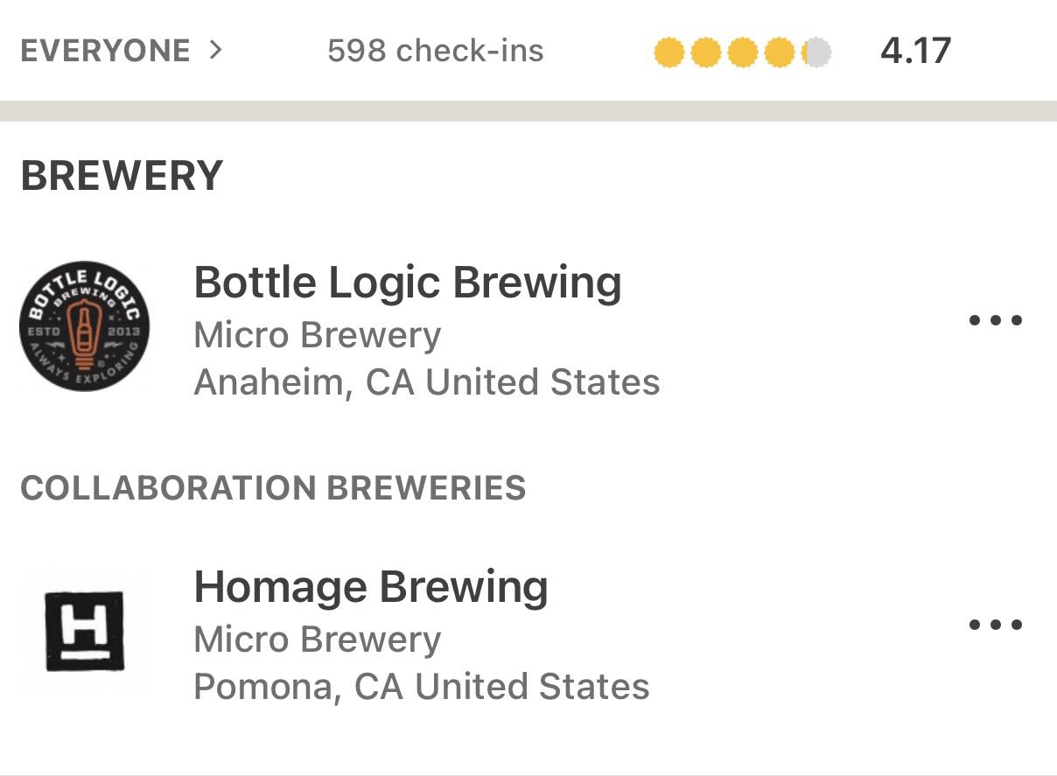Viewport: 1057px width, 776px height.
Task: Open the Homage Brewing name link
Action: pyautogui.click(x=370, y=586)
